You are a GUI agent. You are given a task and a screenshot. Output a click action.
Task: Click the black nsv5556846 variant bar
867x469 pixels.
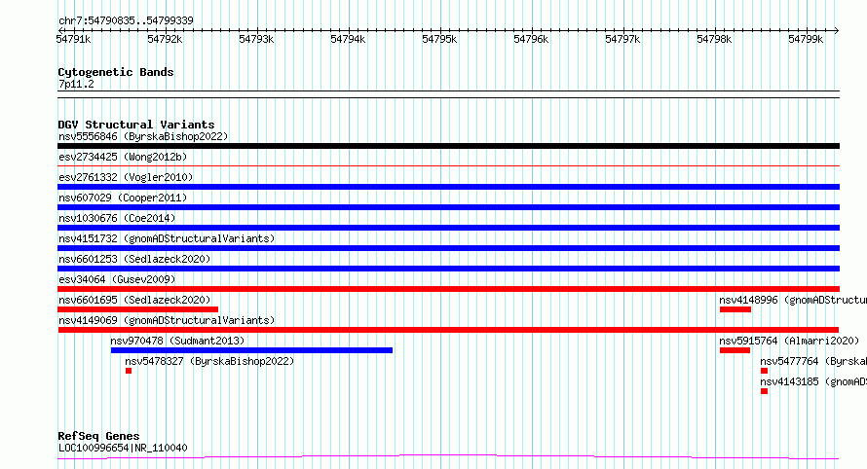448,146
